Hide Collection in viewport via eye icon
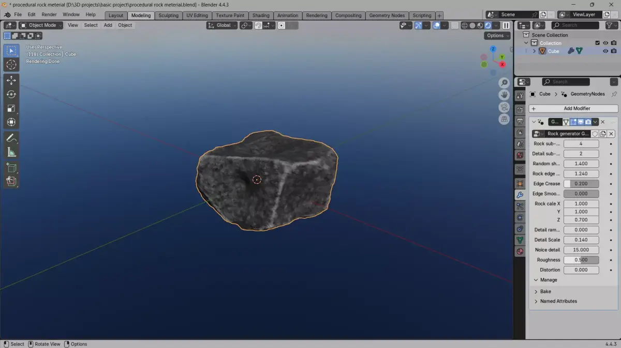The width and height of the screenshot is (621, 348). tap(605, 43)
